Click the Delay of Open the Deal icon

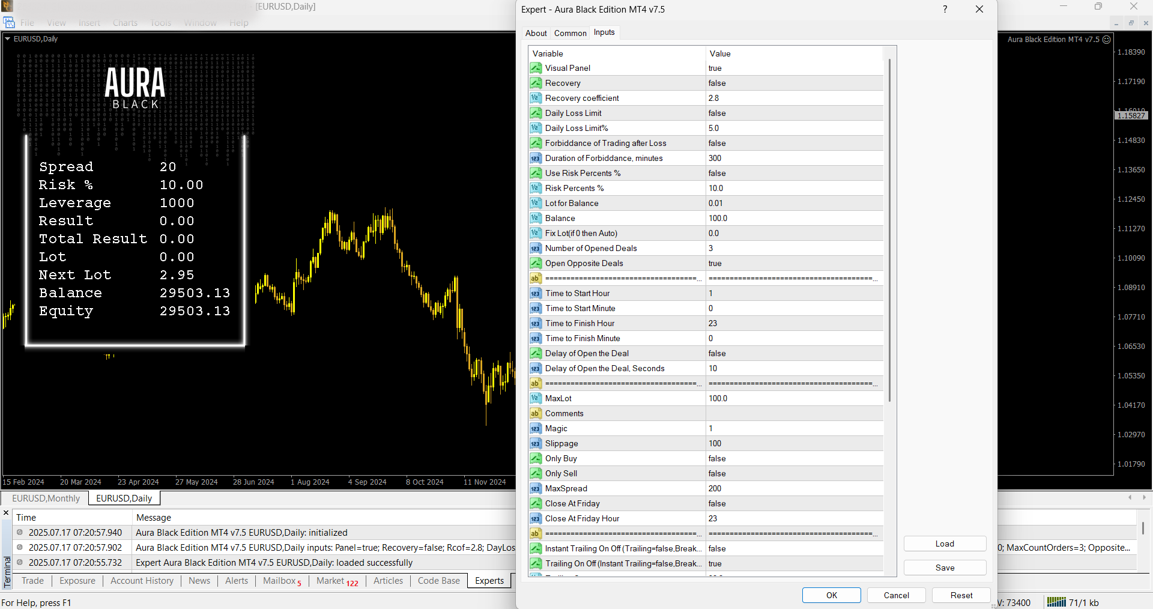click(536, 353)
